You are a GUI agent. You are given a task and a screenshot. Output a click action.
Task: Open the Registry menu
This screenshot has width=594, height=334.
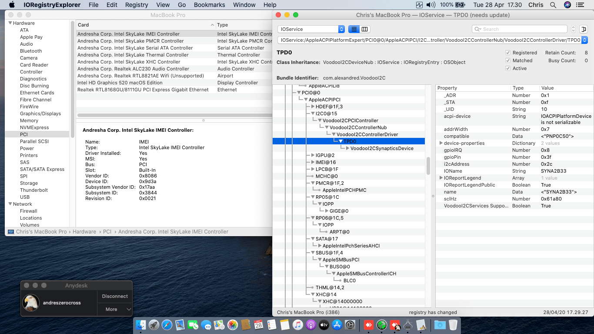click(137, 5)
